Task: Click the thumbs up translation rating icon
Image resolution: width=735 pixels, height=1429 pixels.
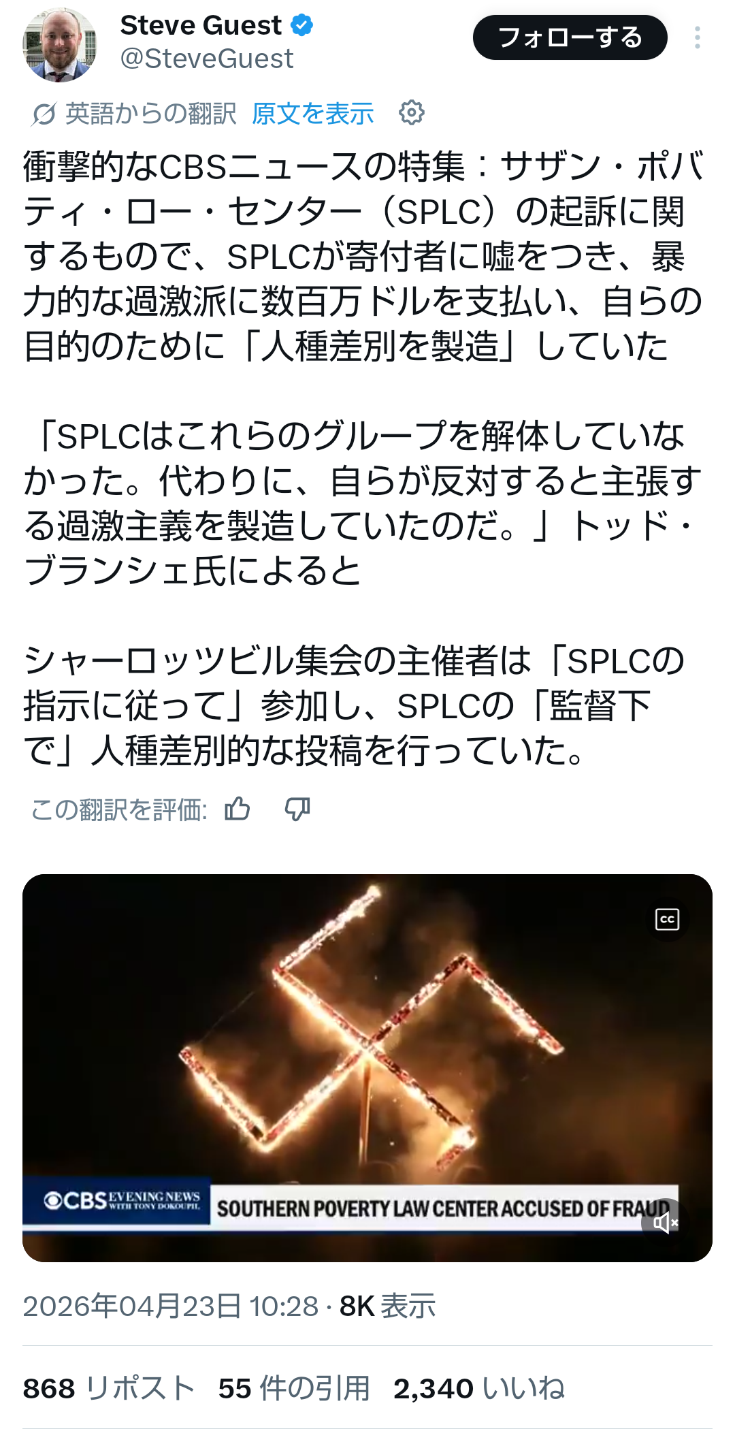Action: pos(238,809)
